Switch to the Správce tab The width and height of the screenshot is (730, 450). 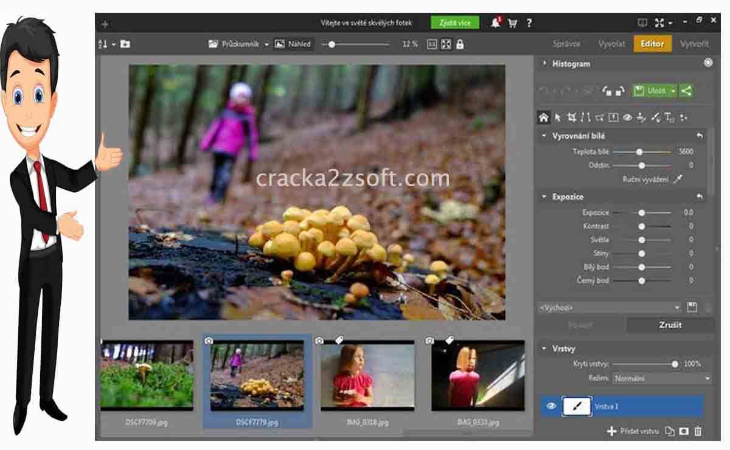click(566, 44)
